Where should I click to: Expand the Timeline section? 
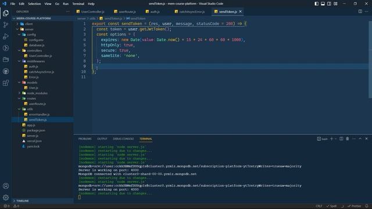[42, 201]
